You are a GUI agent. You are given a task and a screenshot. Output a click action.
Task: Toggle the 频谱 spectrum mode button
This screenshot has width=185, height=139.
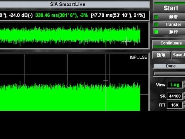coord(169,17)
